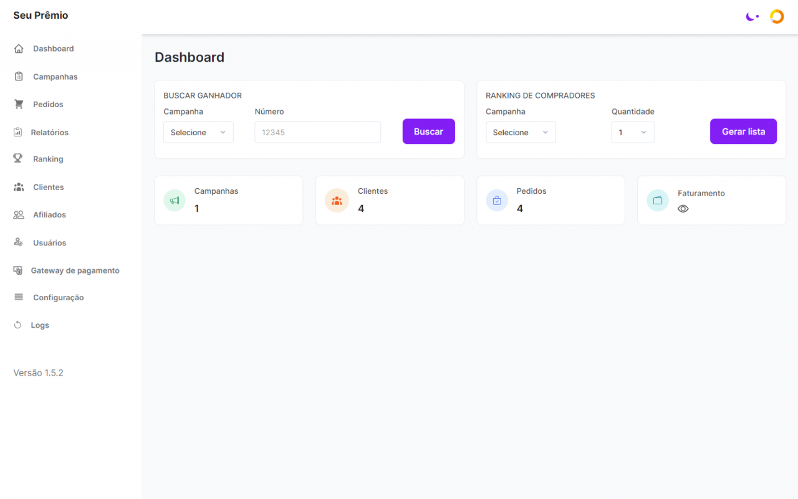This screenshot has height=499, width=798.
Task: Click the Gerar lista button
Action: [743, 131]
